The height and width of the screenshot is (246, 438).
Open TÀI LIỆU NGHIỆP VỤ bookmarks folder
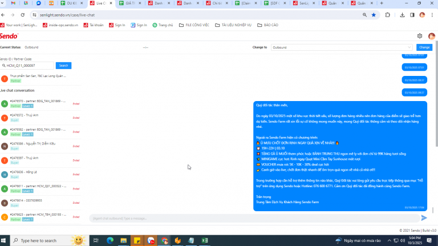pyautogui.click(x=233, y=25)
